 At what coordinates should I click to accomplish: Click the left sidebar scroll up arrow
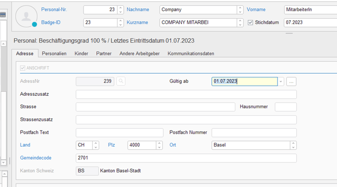point(3,44)
